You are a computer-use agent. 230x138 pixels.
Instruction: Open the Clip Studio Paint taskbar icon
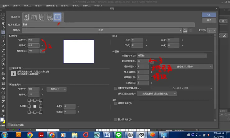(x=141, y=135)
